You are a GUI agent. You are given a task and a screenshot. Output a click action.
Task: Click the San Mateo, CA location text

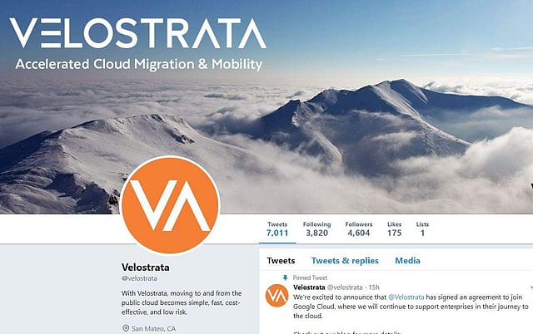153,328
